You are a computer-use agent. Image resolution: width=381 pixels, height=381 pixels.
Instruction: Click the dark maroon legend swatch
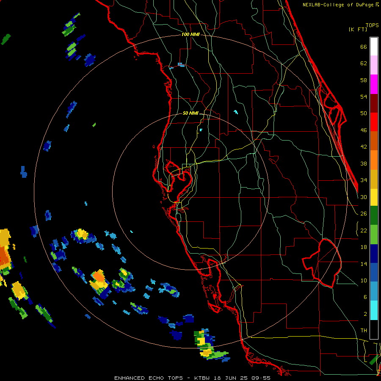point(374,103)
